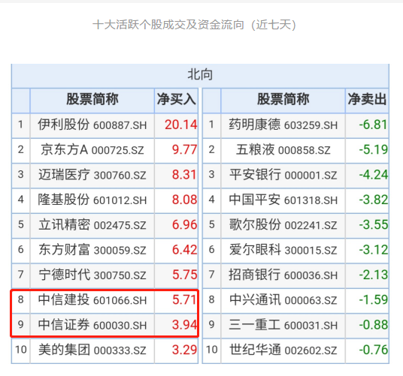Select 东方财富 300059.SZ entry

click(x=92, y=250)
